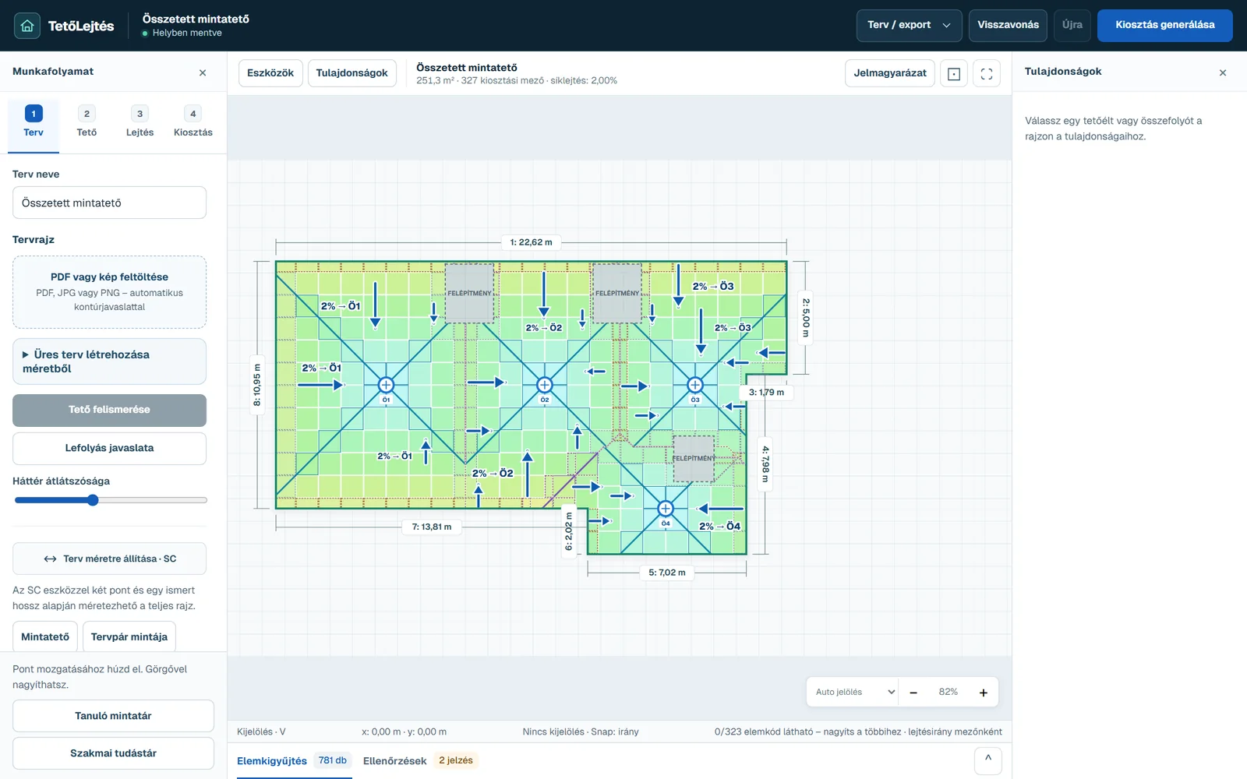Click the Visszavonás undo button
This screenshot has width=1247, height=779.
point(1009,25)
